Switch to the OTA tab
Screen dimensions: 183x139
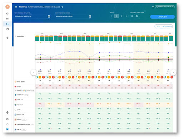tap(158, 27)
